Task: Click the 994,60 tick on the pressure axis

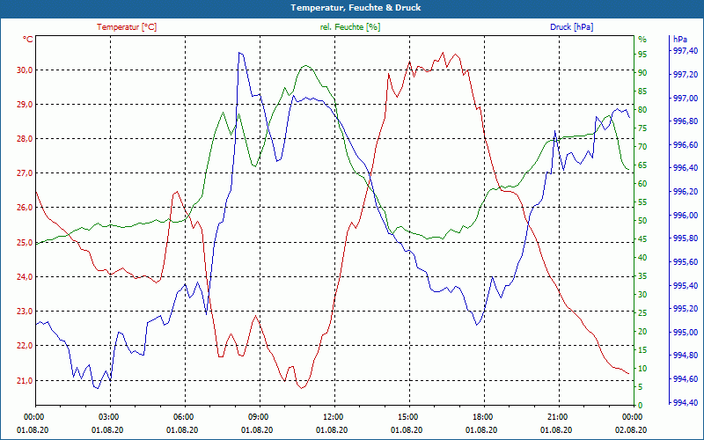Action: tap(686, 379)
